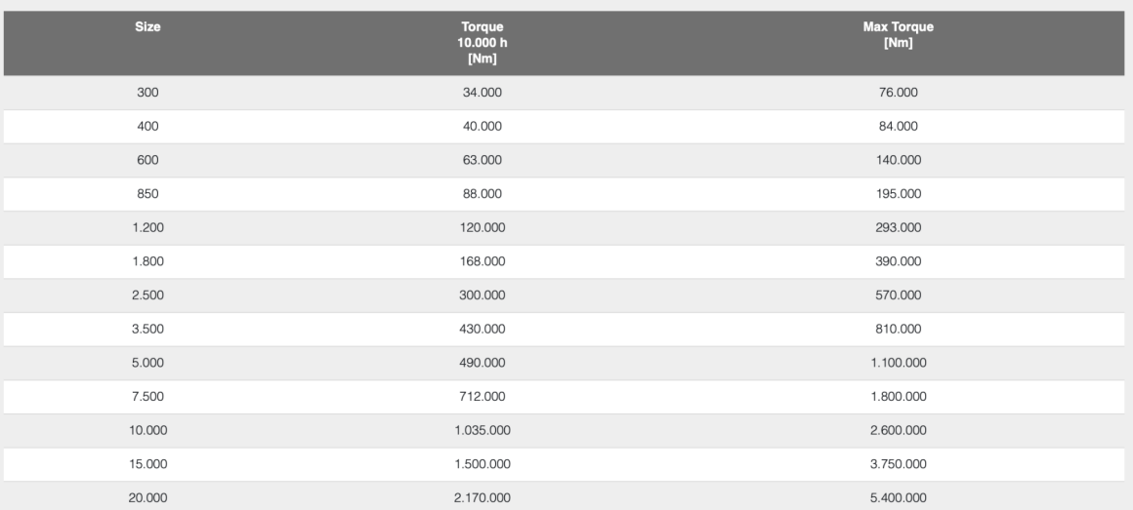
Task: Select the size 1.200 cell
Action: (x=147, y=227)
